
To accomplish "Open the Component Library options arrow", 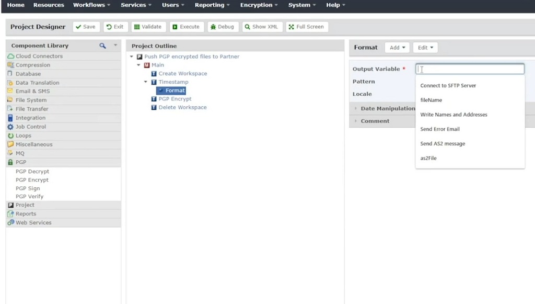I will point(115,45).
